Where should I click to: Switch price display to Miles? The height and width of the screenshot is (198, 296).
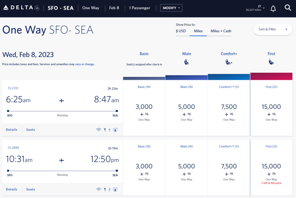click(198, 31)
